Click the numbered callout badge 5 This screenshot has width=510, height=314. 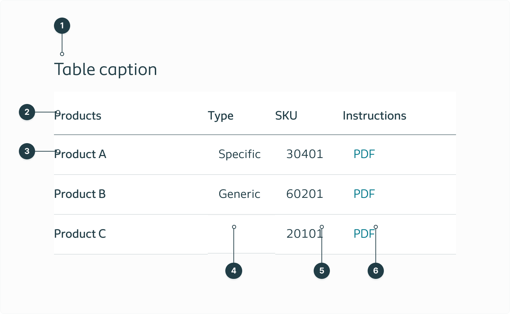[x=322, y=270]
